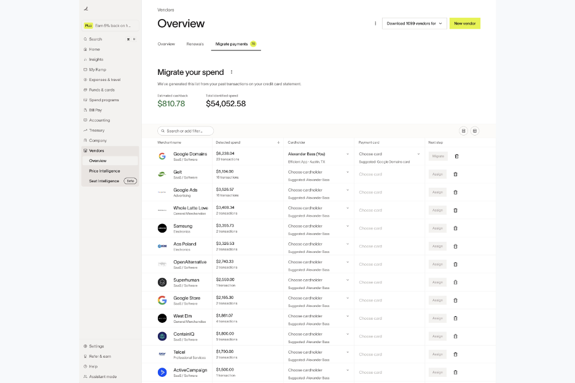Click the ActiveCampaign merchant logo
This screenshot has width=575, height=383.
click(x=162, y=373)
